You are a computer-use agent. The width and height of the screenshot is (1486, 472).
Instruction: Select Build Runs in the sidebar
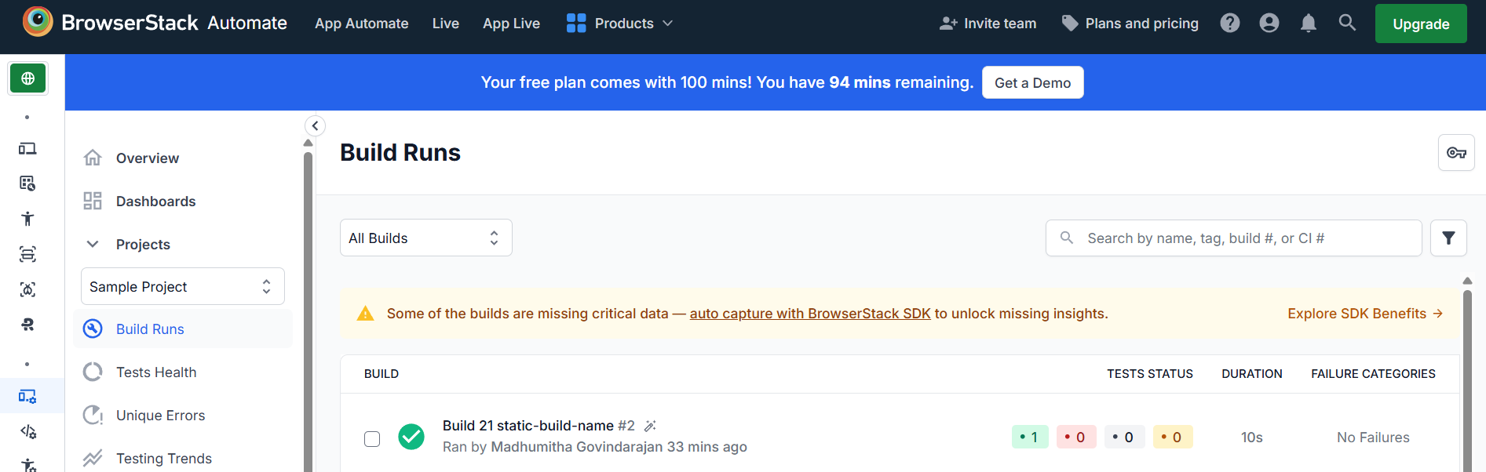(x=183, y=329)
